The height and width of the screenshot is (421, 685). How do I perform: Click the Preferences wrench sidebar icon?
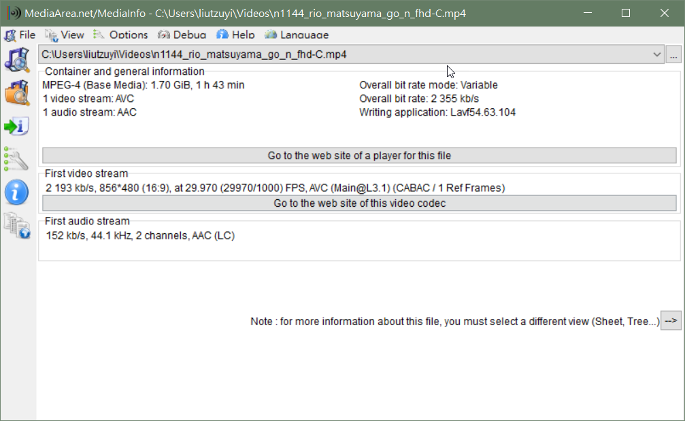(x=16, y=159)
